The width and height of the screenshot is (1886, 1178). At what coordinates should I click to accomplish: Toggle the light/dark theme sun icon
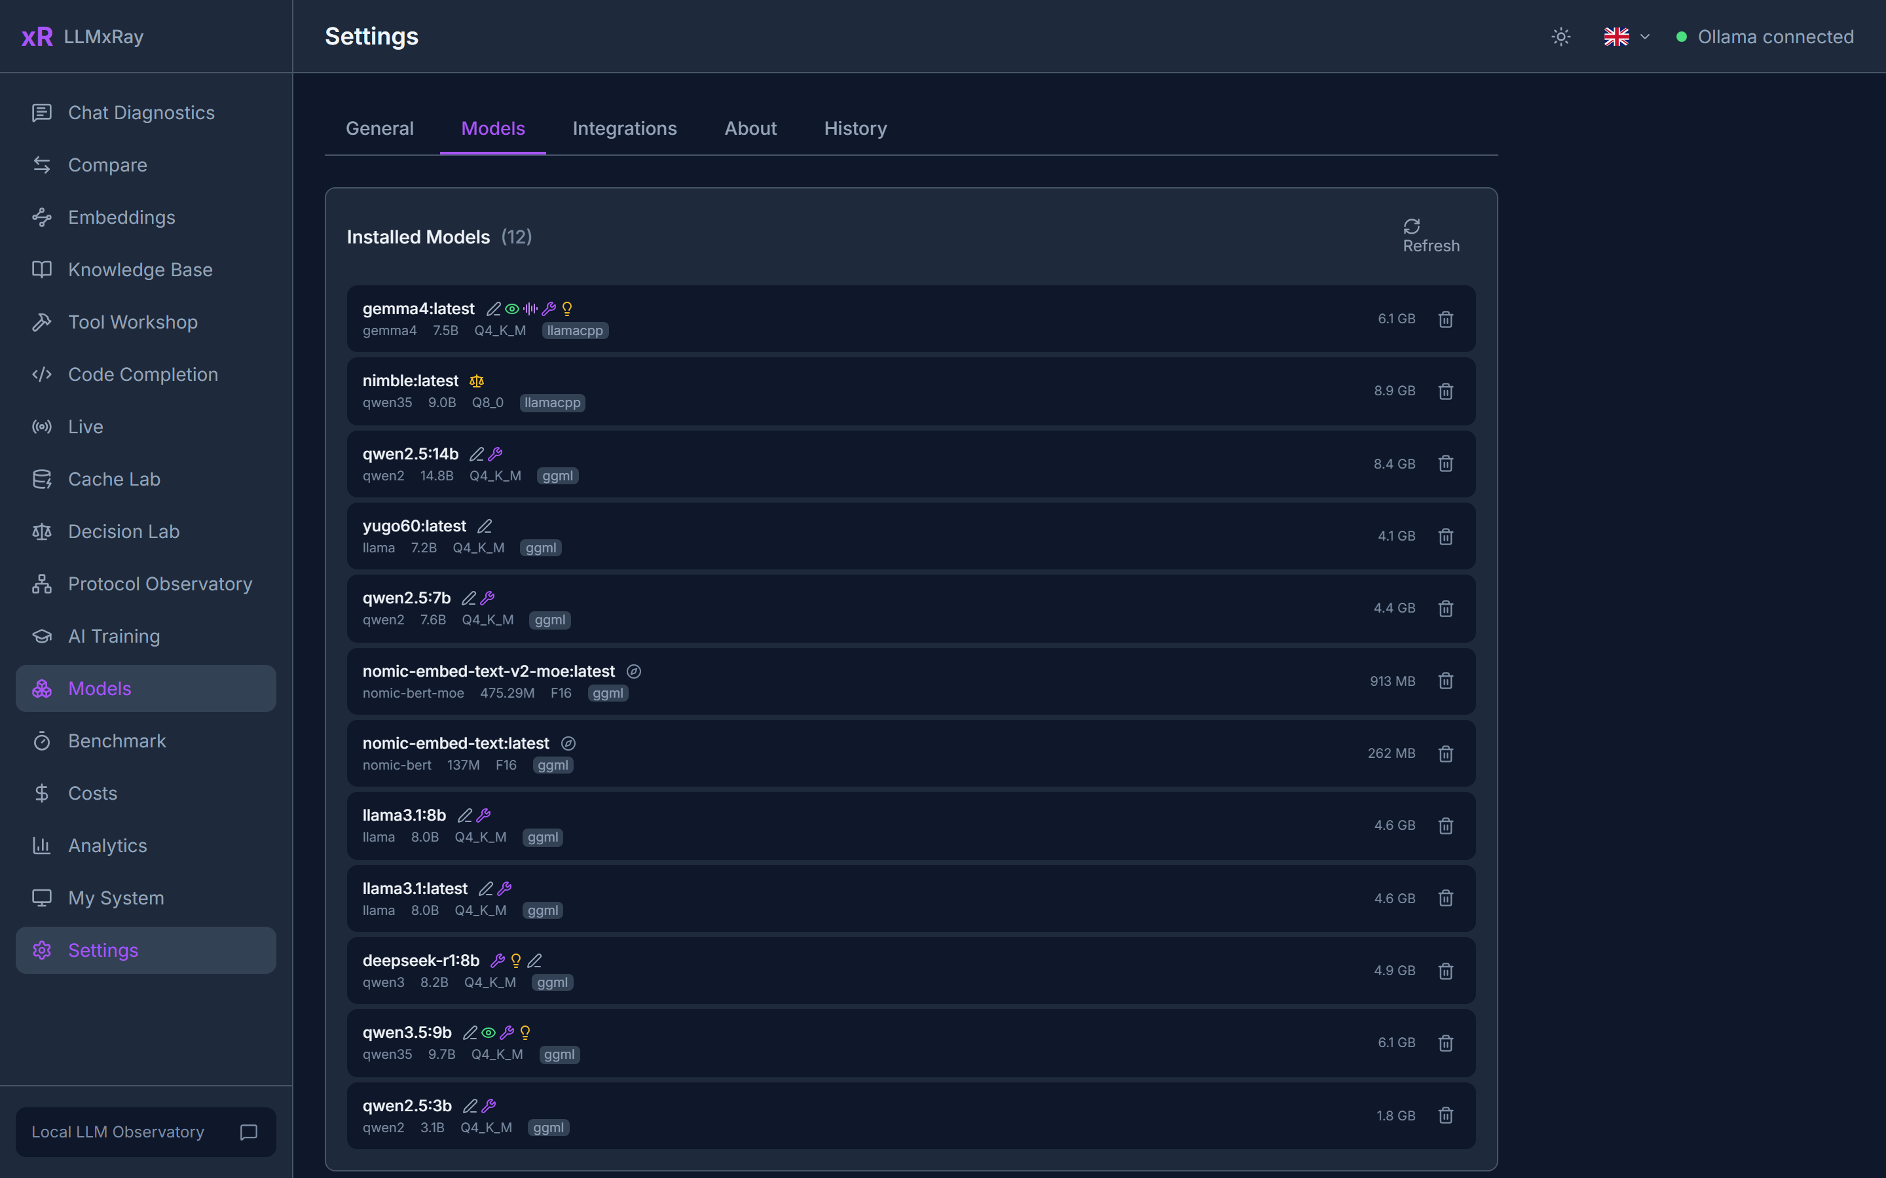point(1561,37)
